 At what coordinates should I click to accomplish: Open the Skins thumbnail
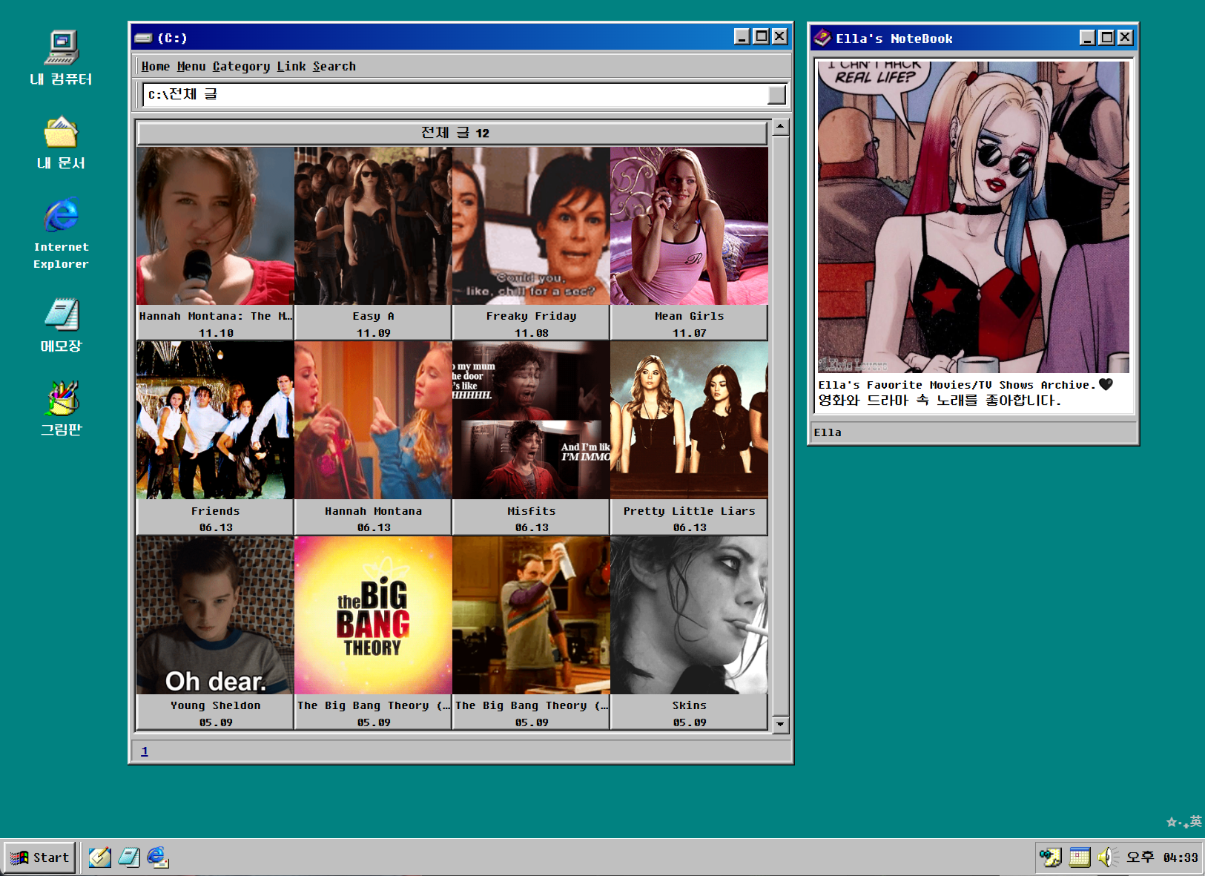coord(689,615)
